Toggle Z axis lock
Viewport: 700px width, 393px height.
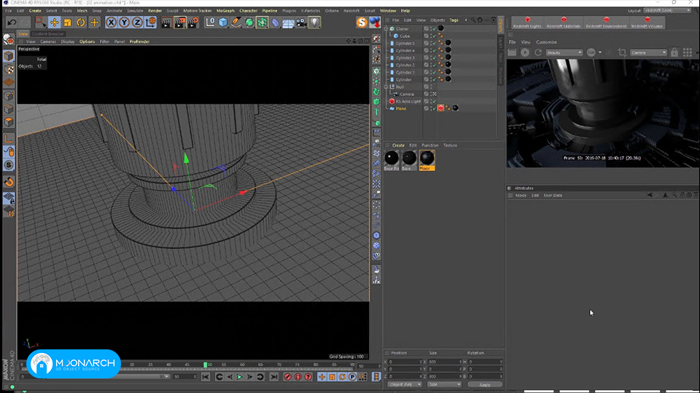pyautogui.click(x=137, y=23)
